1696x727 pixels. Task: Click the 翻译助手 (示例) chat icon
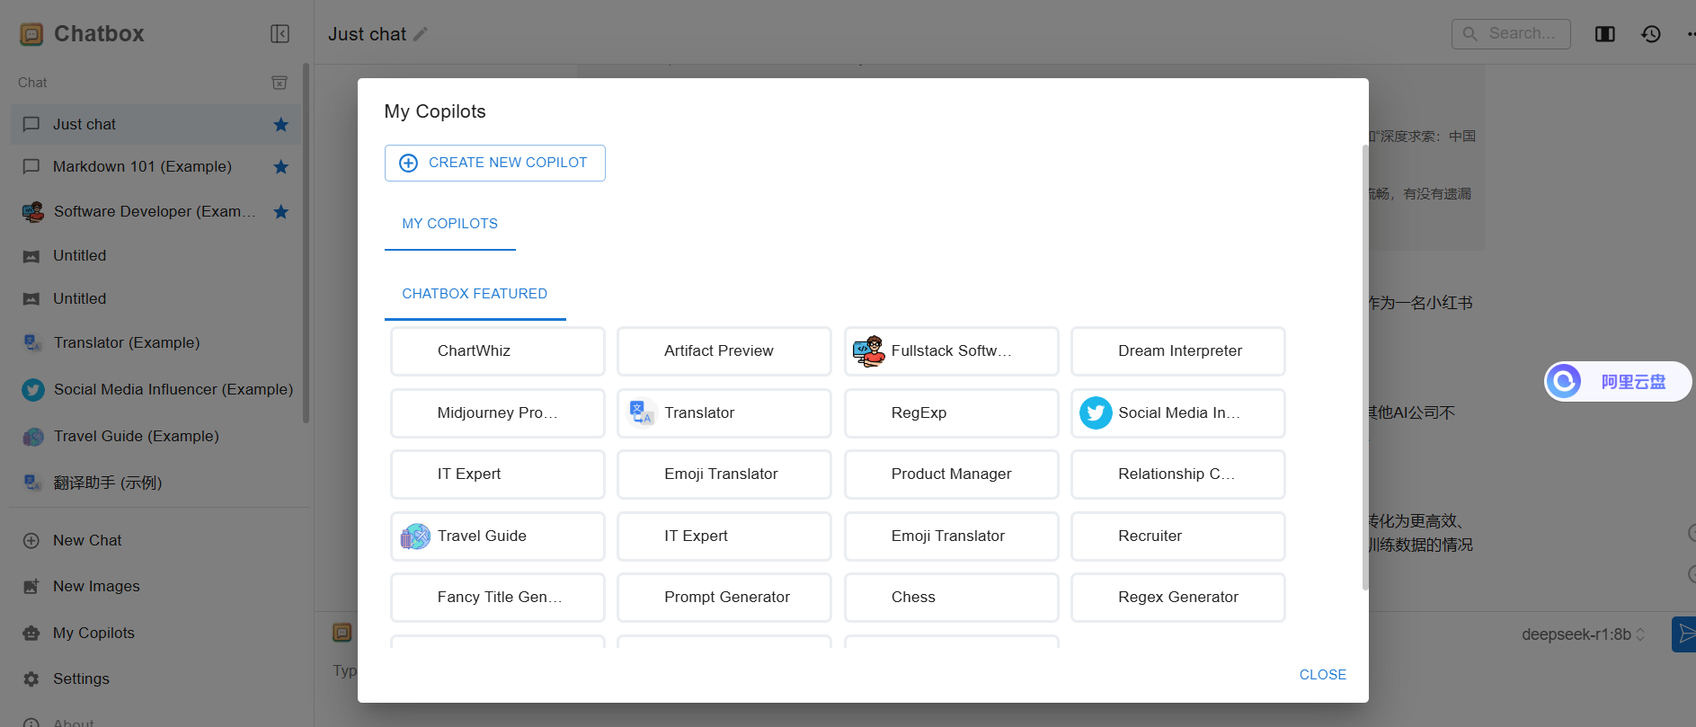[x=33, y=483]
